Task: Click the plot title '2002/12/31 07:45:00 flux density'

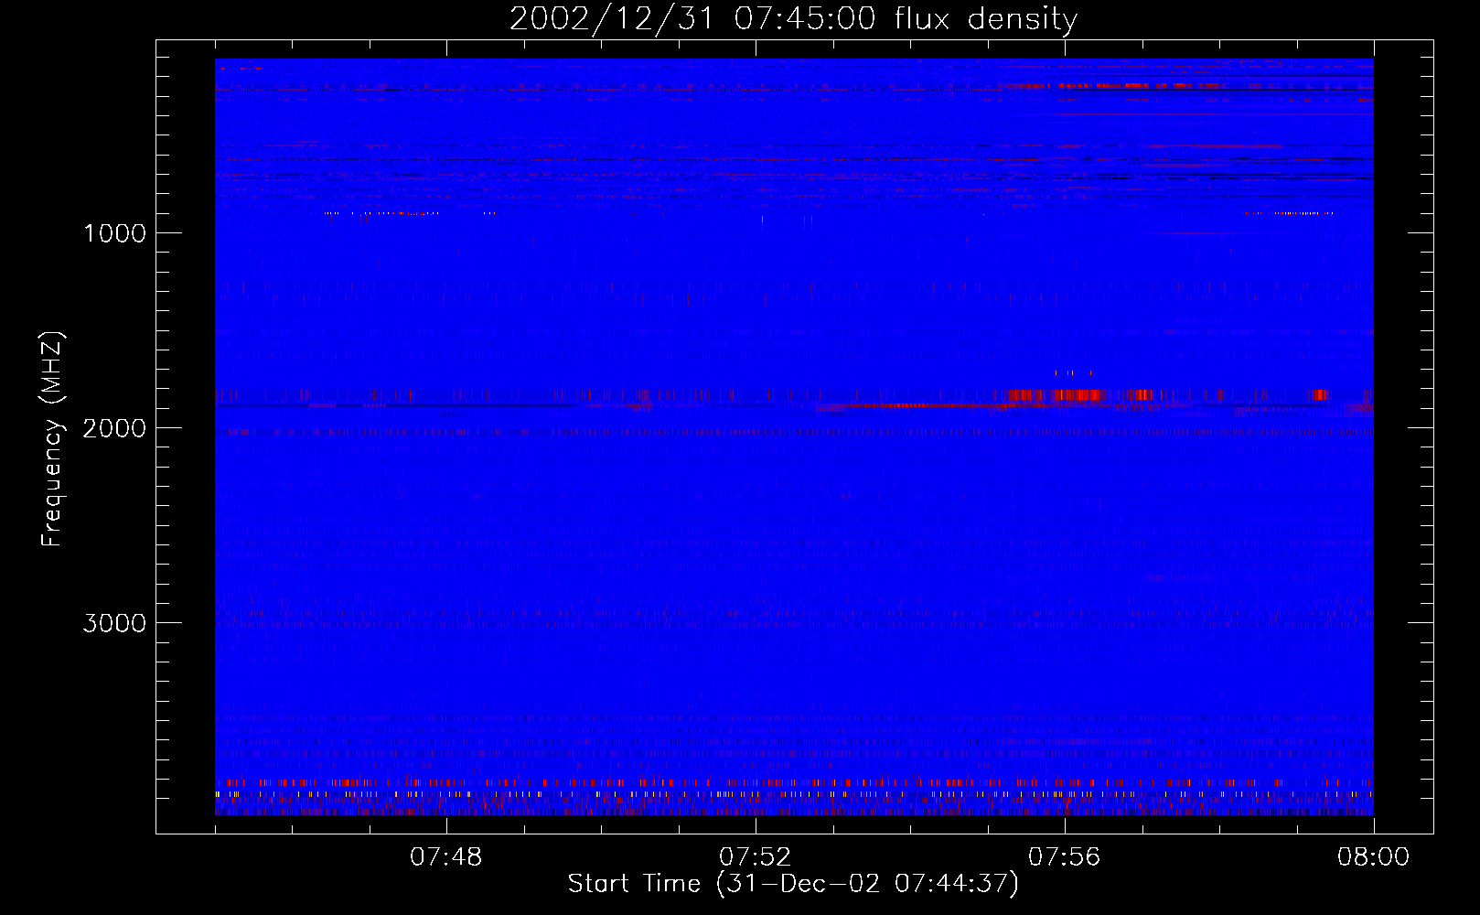Action: (793, 19)
